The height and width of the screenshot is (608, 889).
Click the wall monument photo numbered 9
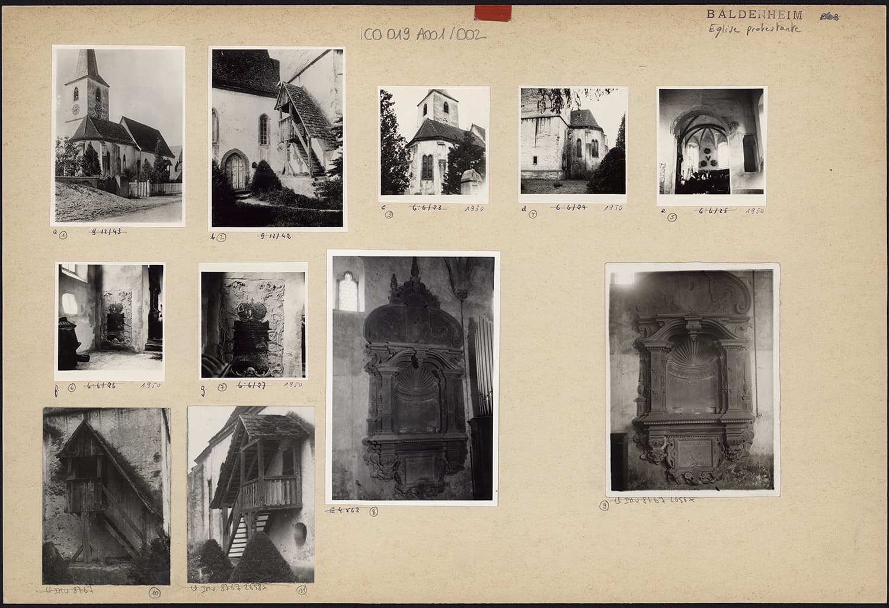692,380
